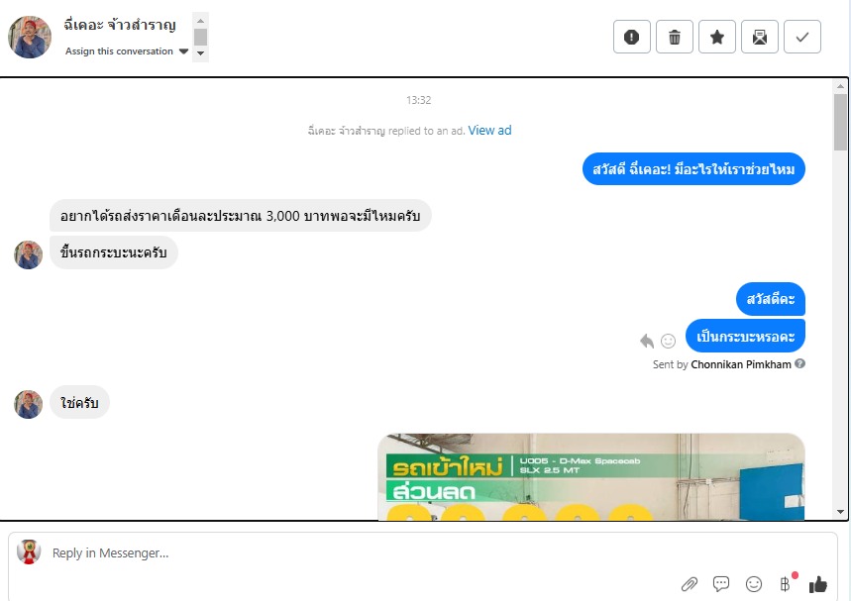Delete conversation using trash icon
The width and height of the screenshot is (851, 601).
(674, 37)
